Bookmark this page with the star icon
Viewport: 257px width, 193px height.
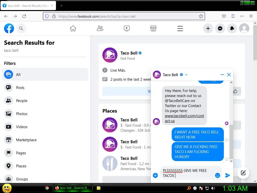click(201, 16)
